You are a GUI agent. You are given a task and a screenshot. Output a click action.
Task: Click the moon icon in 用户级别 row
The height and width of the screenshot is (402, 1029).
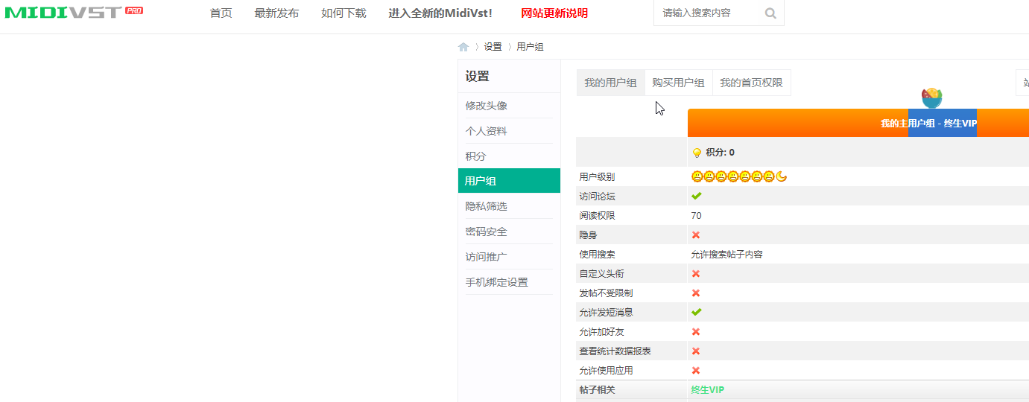(x=782, y=176)
